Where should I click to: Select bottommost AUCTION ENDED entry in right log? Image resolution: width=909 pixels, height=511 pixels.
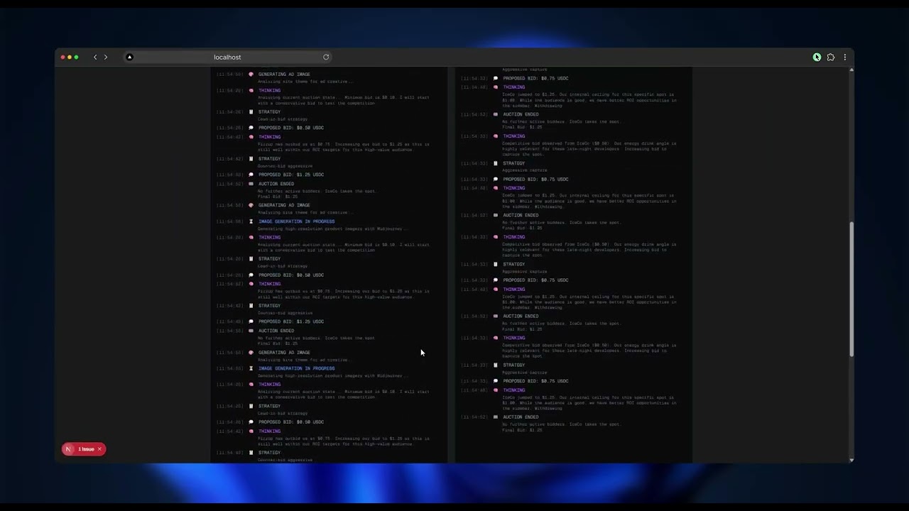point(521,417)
